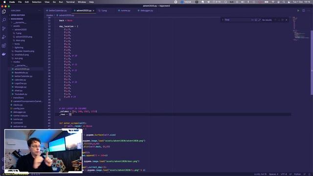Open Explorer panel more actions menu

coord(39,11)
